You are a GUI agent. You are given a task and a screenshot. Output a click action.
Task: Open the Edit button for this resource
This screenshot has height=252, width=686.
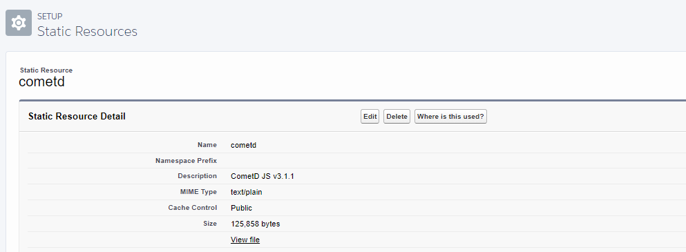tap(370, 117)
